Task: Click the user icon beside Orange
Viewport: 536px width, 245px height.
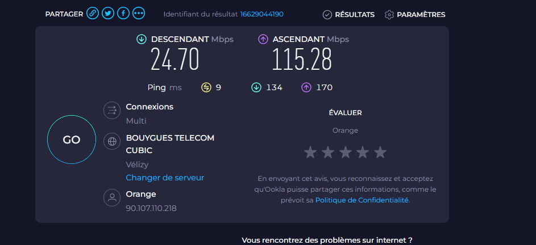Action: coord(112,197)
